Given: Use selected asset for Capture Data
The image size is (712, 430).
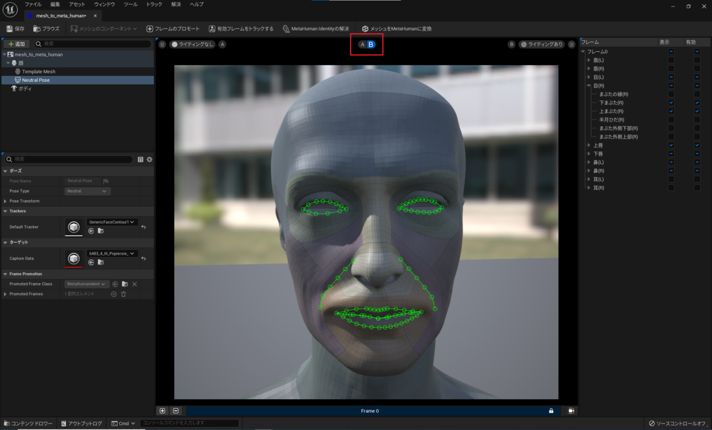Looking at the screenshot, I should (x=91, y=262).
